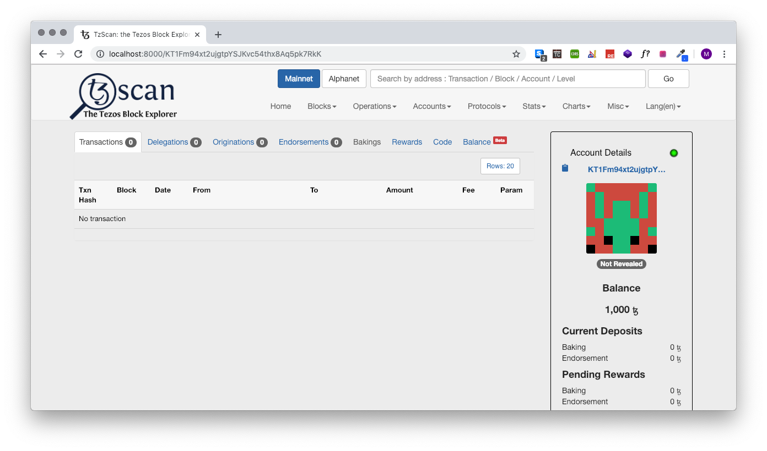Expand the Charts dropdown menu

click(x=576, y=106)
